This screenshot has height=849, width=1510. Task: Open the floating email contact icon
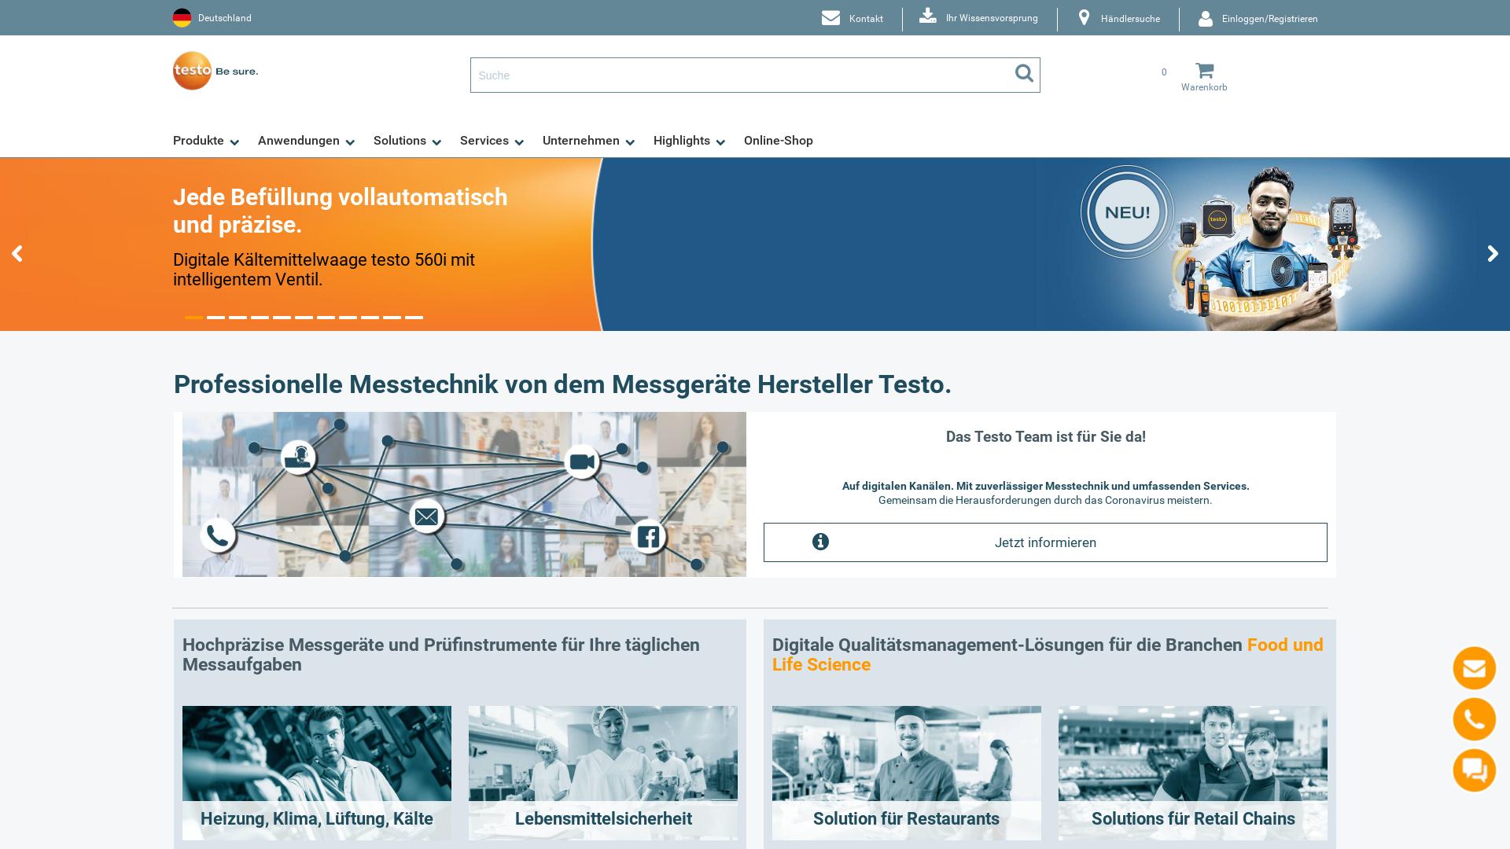click(1475, 668)
